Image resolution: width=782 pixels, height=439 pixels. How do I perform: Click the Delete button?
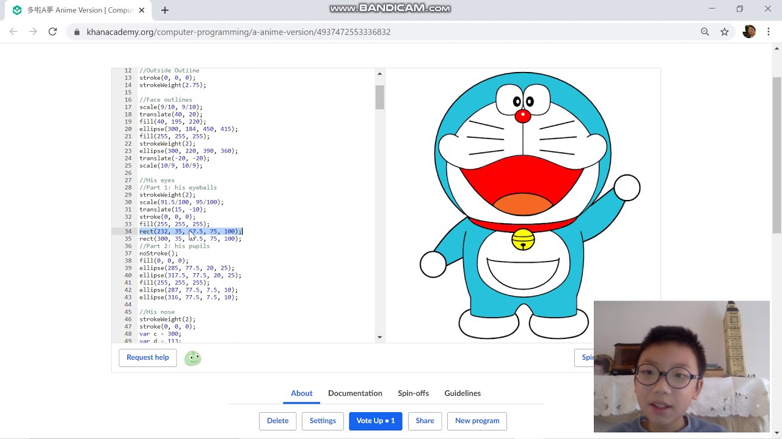pos(277,421)
